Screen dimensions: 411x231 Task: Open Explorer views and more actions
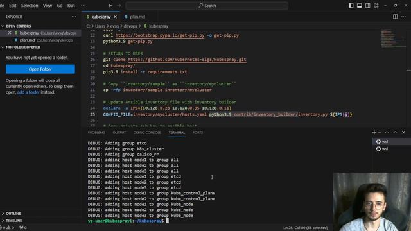click(x=74, y=17)
